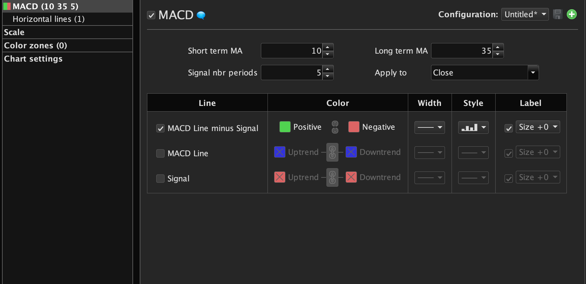Click the MACD Line uptrend/downtrend link icon

(x=332, y=152)
